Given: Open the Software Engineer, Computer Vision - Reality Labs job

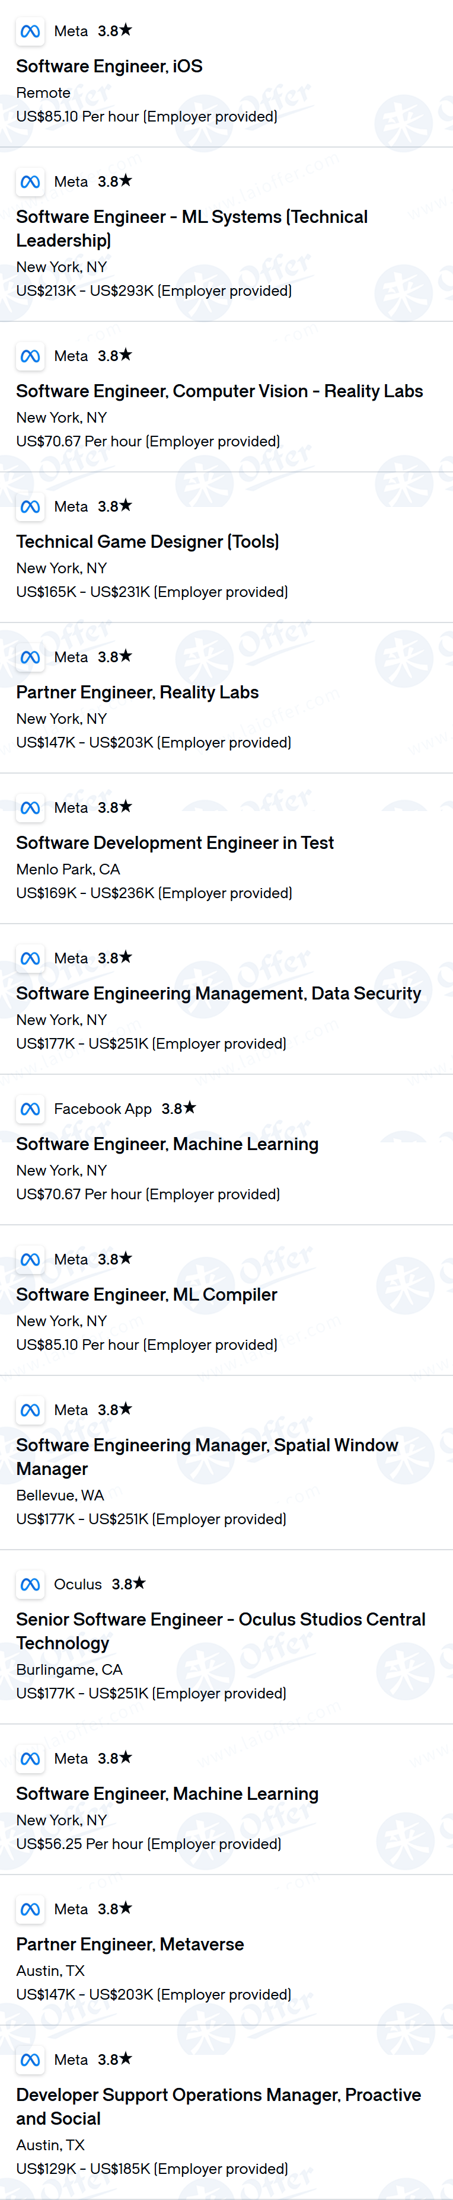Looking at the screenshot, I should click(219, 391).
